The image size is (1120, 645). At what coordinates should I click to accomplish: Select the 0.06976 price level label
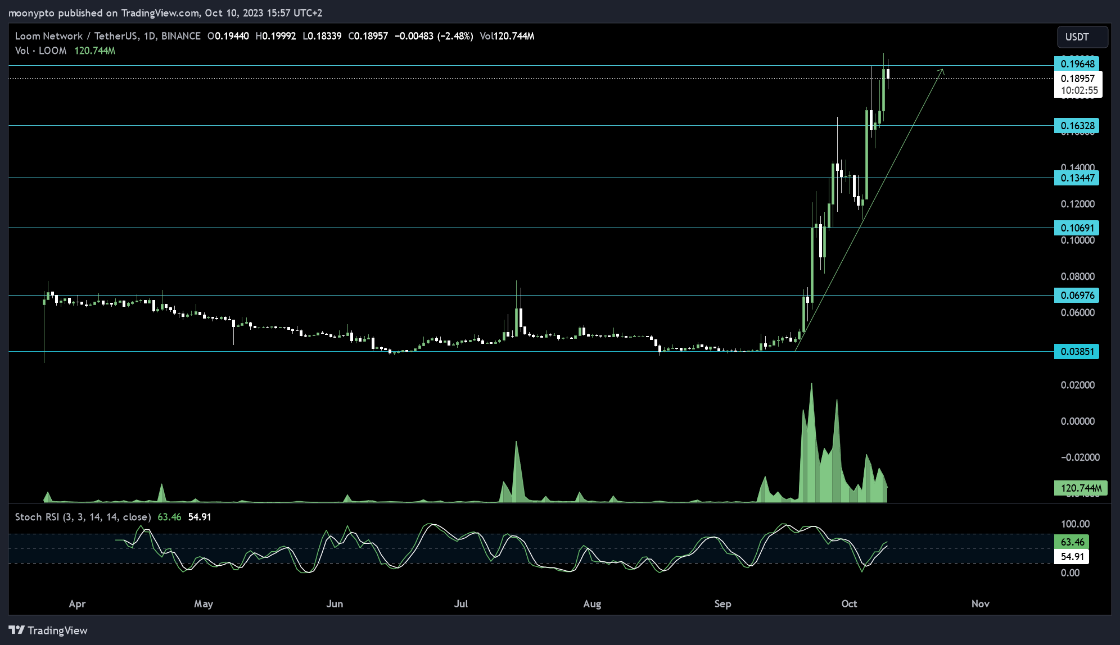pos(1077,295)
